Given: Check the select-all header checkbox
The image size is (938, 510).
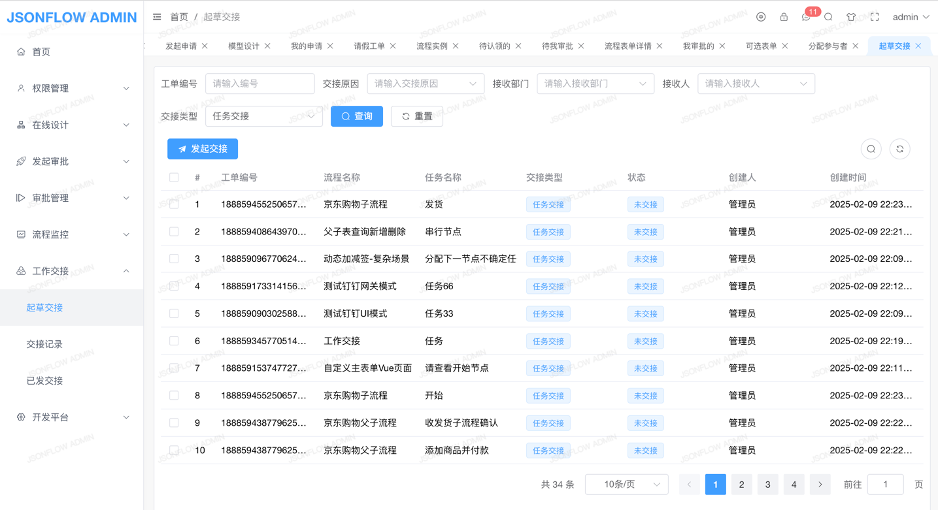Looking at the screenshot, I should (174, 178).
